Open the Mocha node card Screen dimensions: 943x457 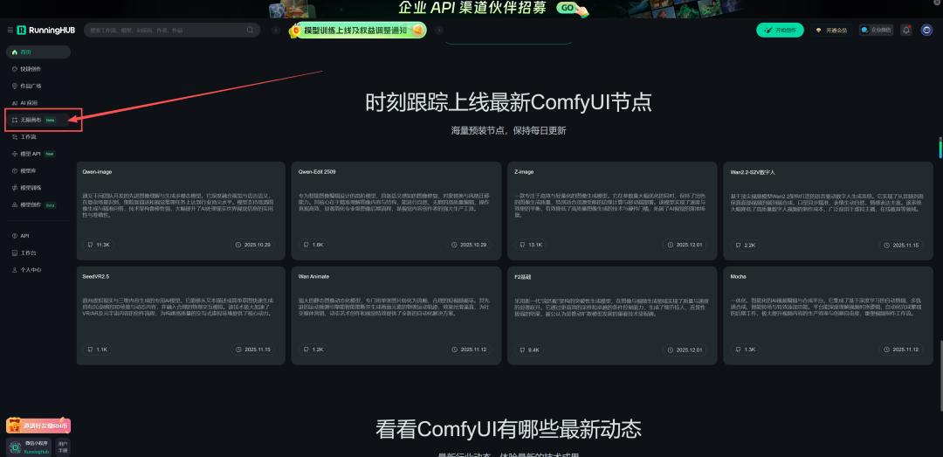pyautogui.click(x=828, y=315)
